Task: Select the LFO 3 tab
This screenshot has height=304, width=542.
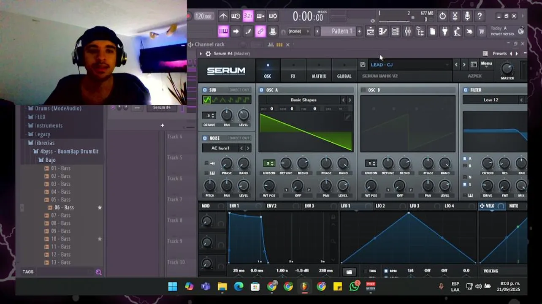Action: click(415, 206)
